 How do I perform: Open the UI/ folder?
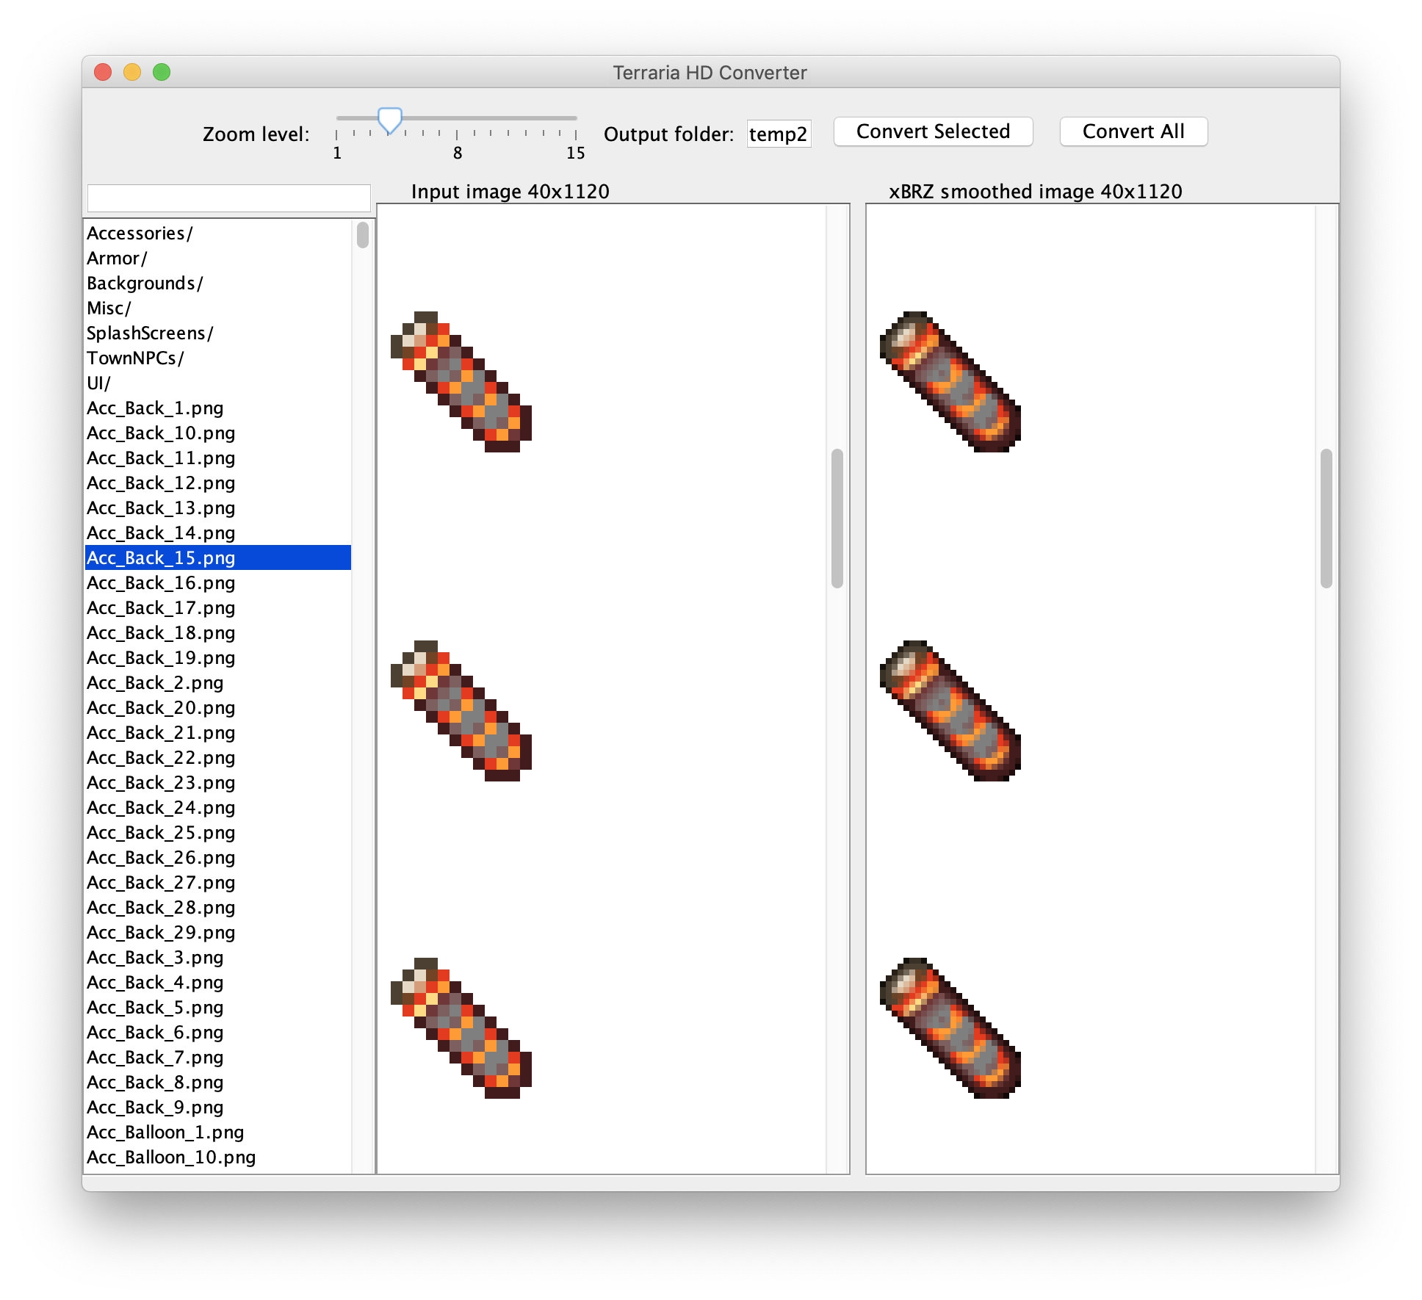(218, 383)
